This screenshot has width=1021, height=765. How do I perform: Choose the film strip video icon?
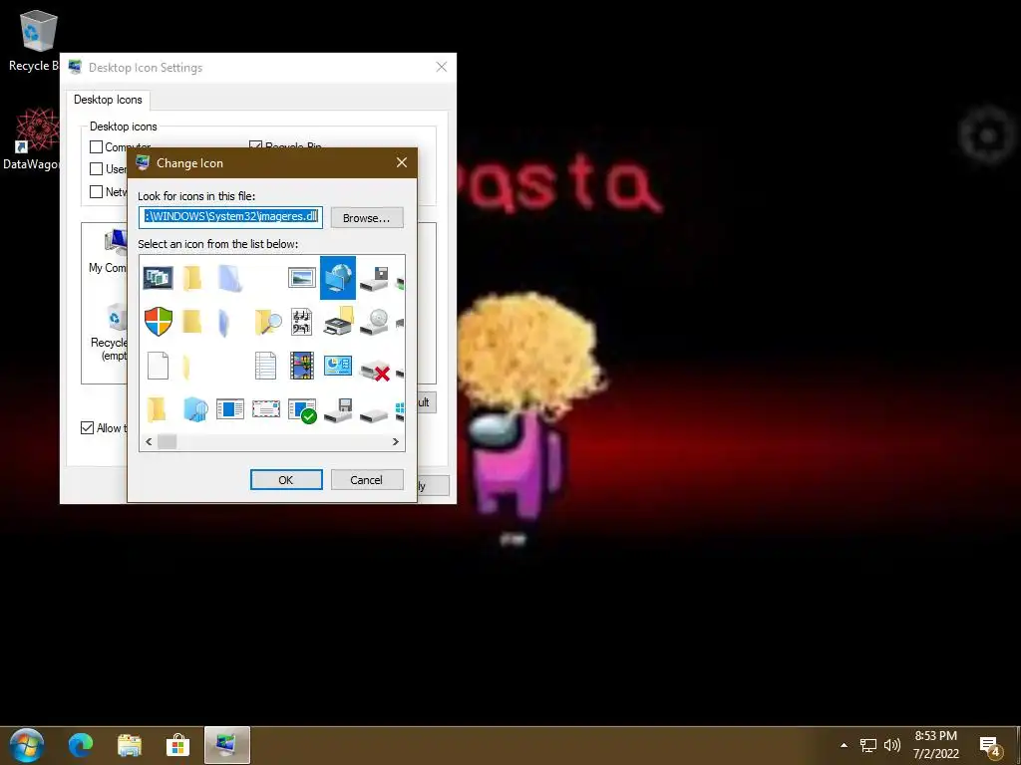302,366
